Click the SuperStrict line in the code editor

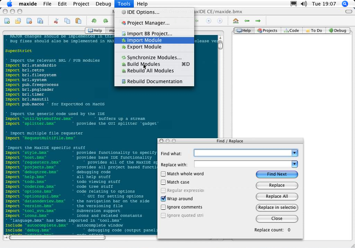coord(19,51)
